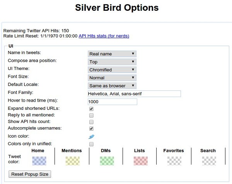Focus the Font Family text field

coord(135,94)
